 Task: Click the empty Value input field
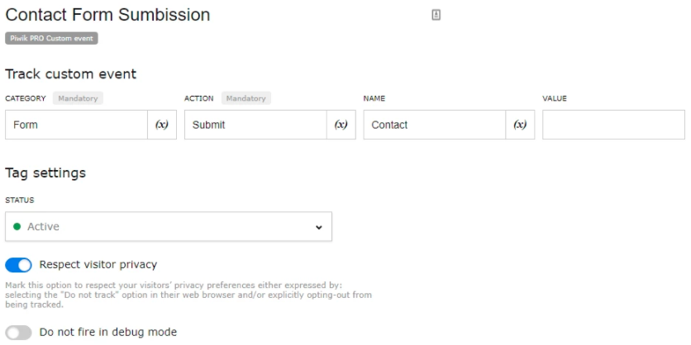pos(613,125)
